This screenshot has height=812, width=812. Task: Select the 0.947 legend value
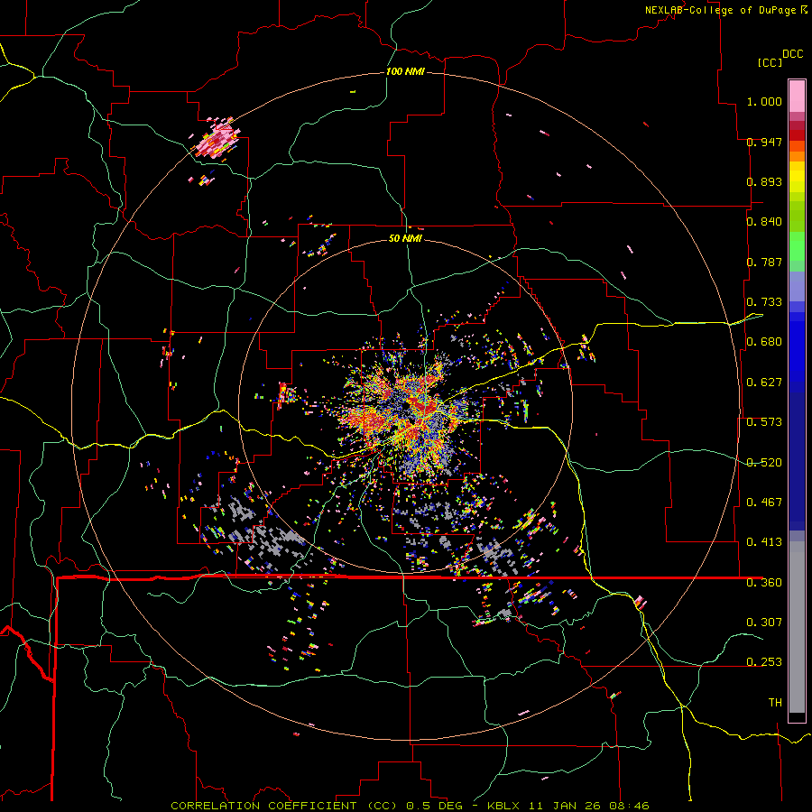click(x=764, y=142)
